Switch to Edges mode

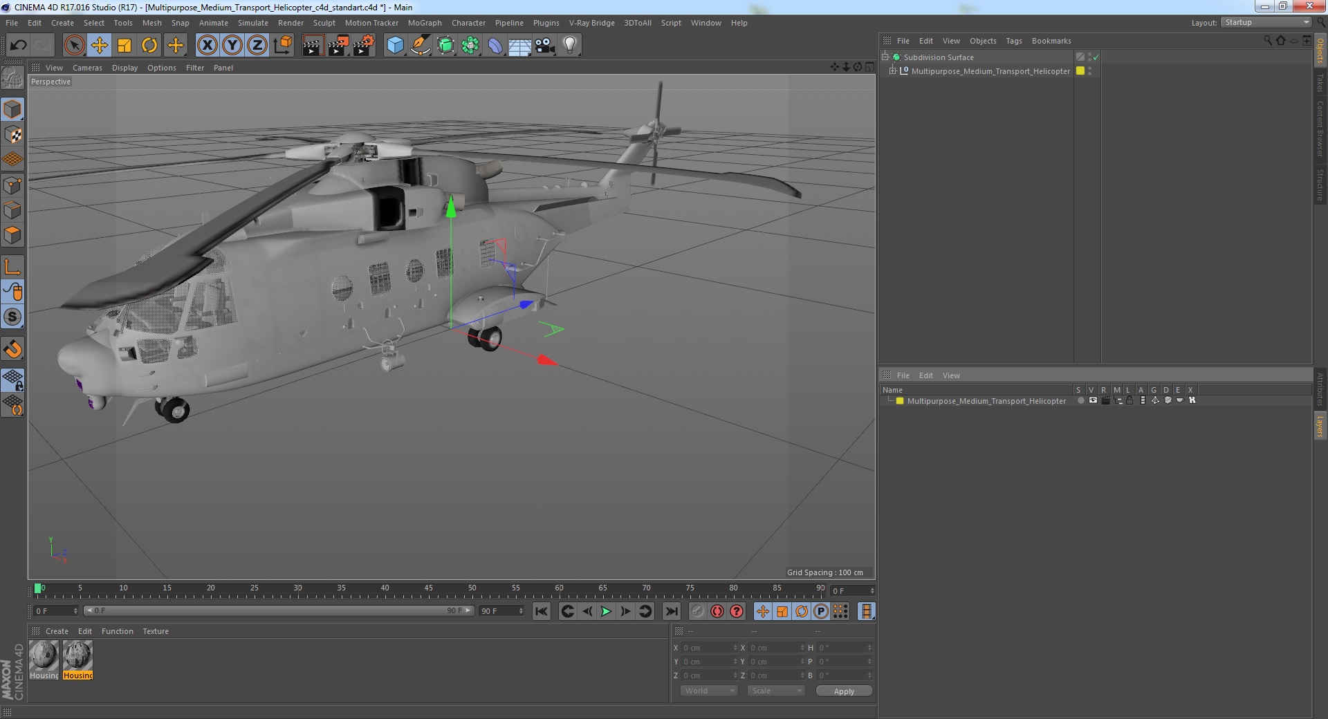12,210
